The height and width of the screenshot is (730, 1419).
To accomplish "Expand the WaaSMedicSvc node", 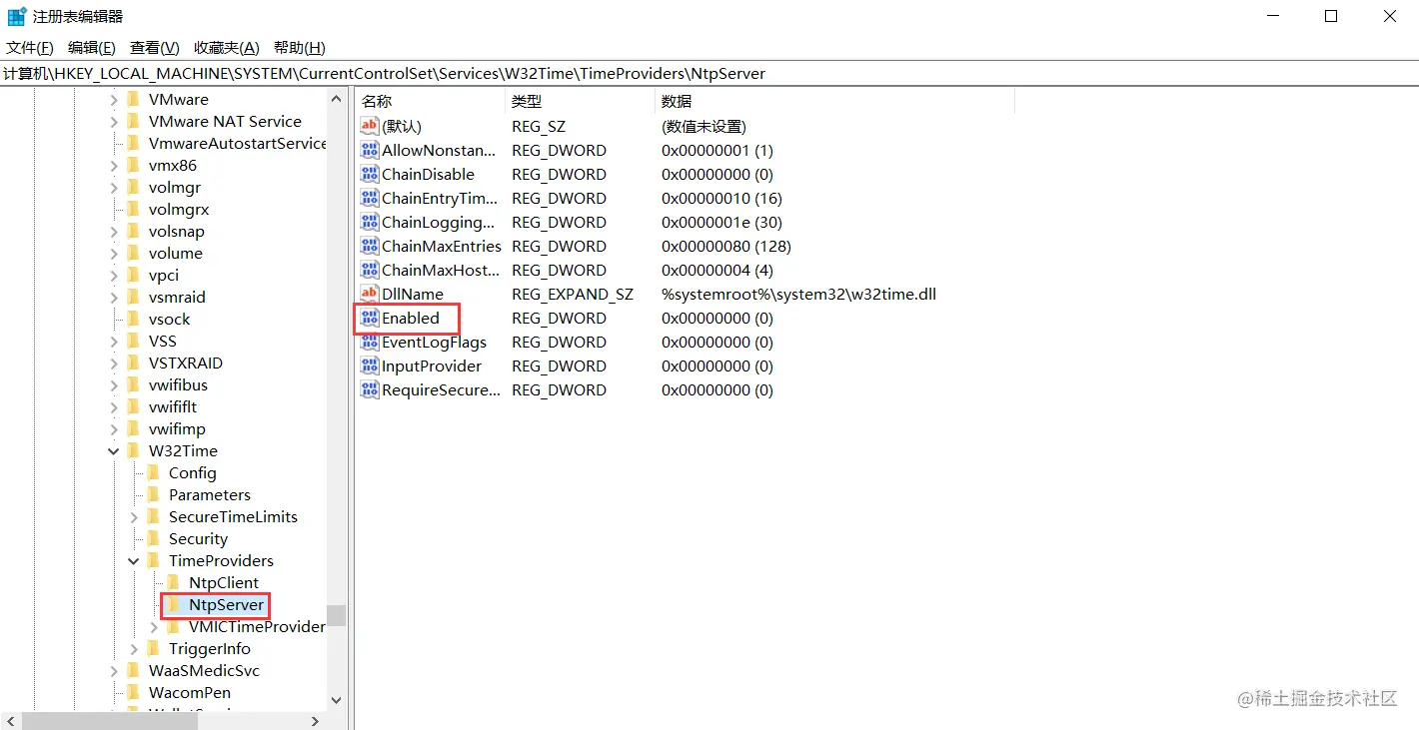I will [114, 671].
